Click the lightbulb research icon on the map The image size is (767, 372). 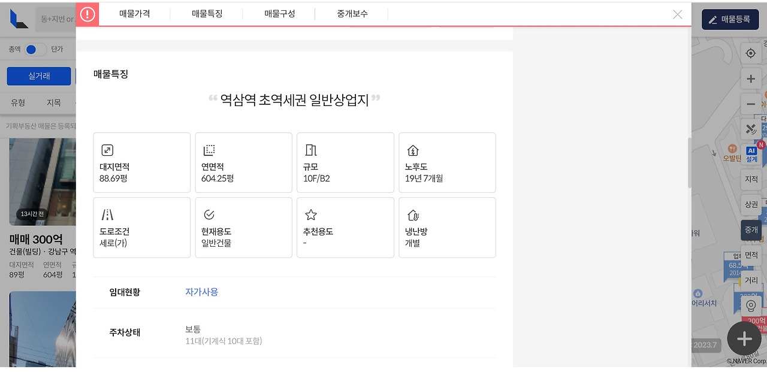(751, 305)
